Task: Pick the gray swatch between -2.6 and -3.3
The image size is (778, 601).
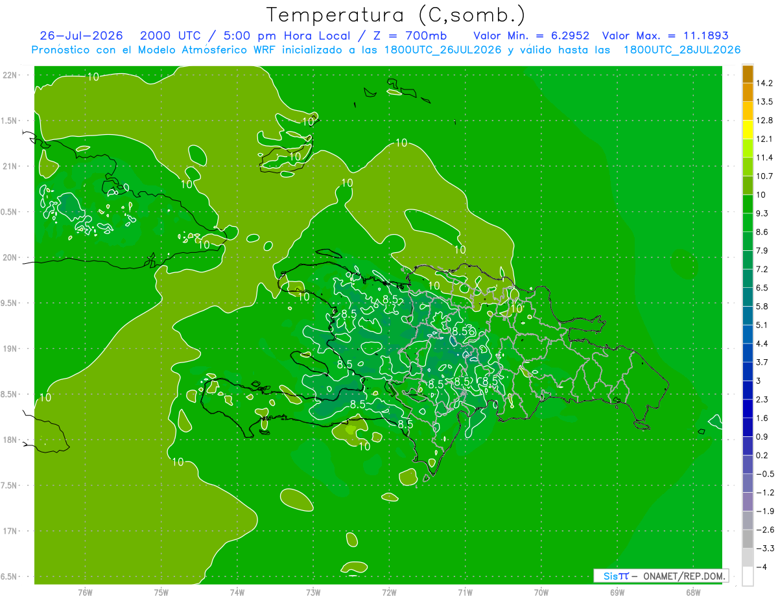Action: (x=748, y=539)
